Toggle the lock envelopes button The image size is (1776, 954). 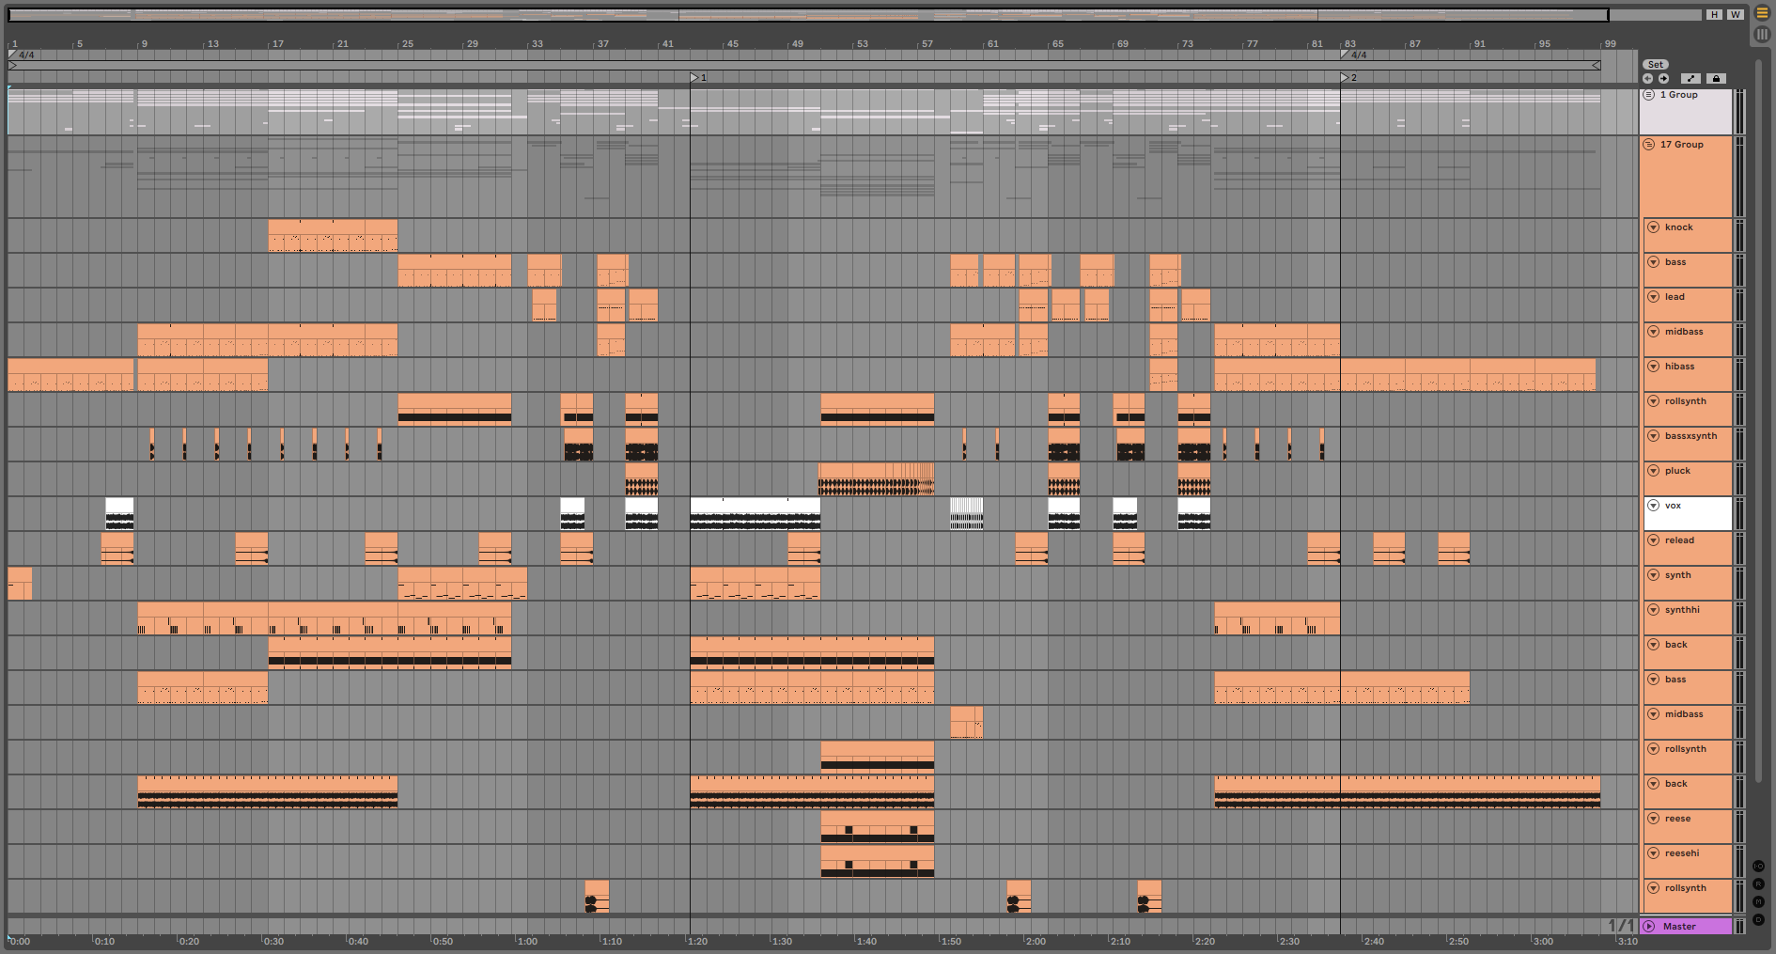[1716, 79]
